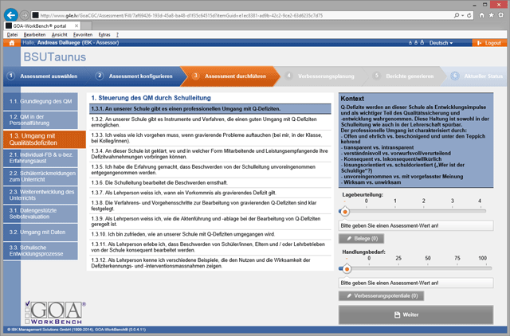Go to step 4 Verbesserungsplanung
This screenshot has height=336, width=510.
320,76
